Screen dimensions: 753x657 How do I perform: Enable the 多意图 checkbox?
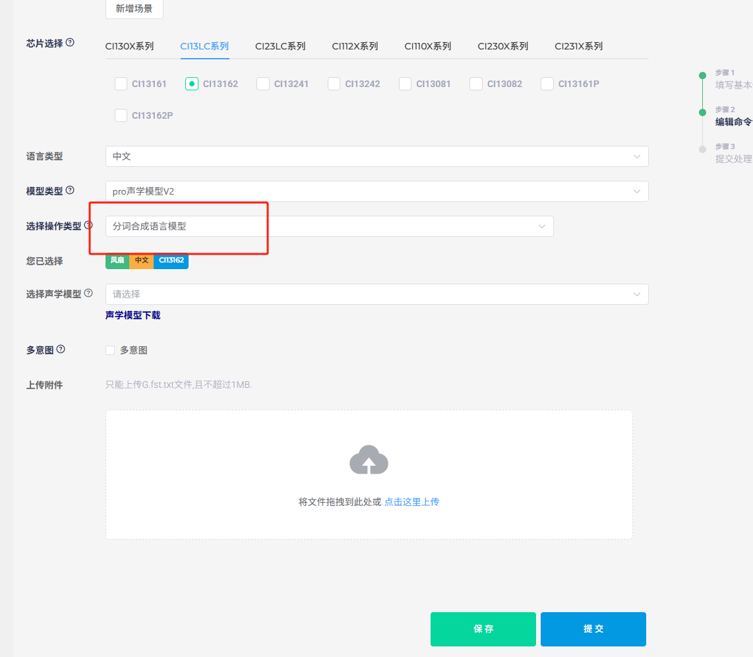pos(110,350)
